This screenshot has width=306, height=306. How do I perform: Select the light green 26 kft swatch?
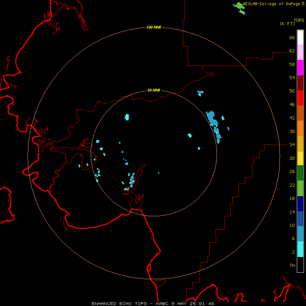[x=300, y=188]
